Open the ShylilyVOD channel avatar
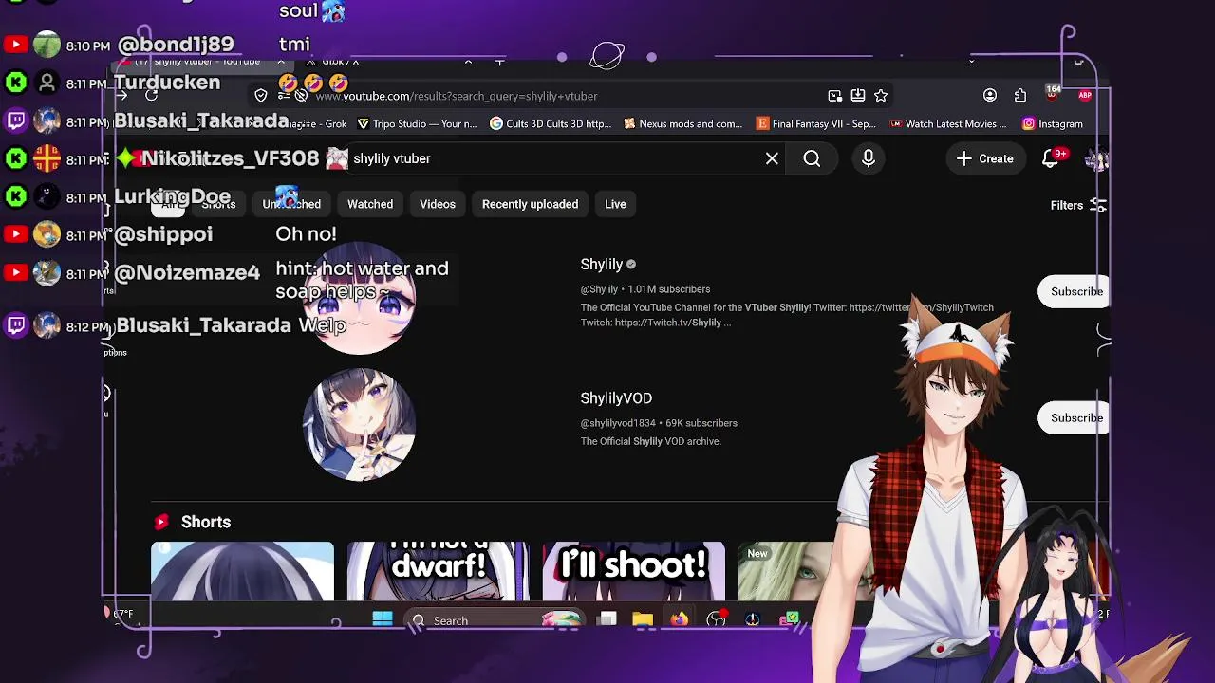 click(359, 425)
